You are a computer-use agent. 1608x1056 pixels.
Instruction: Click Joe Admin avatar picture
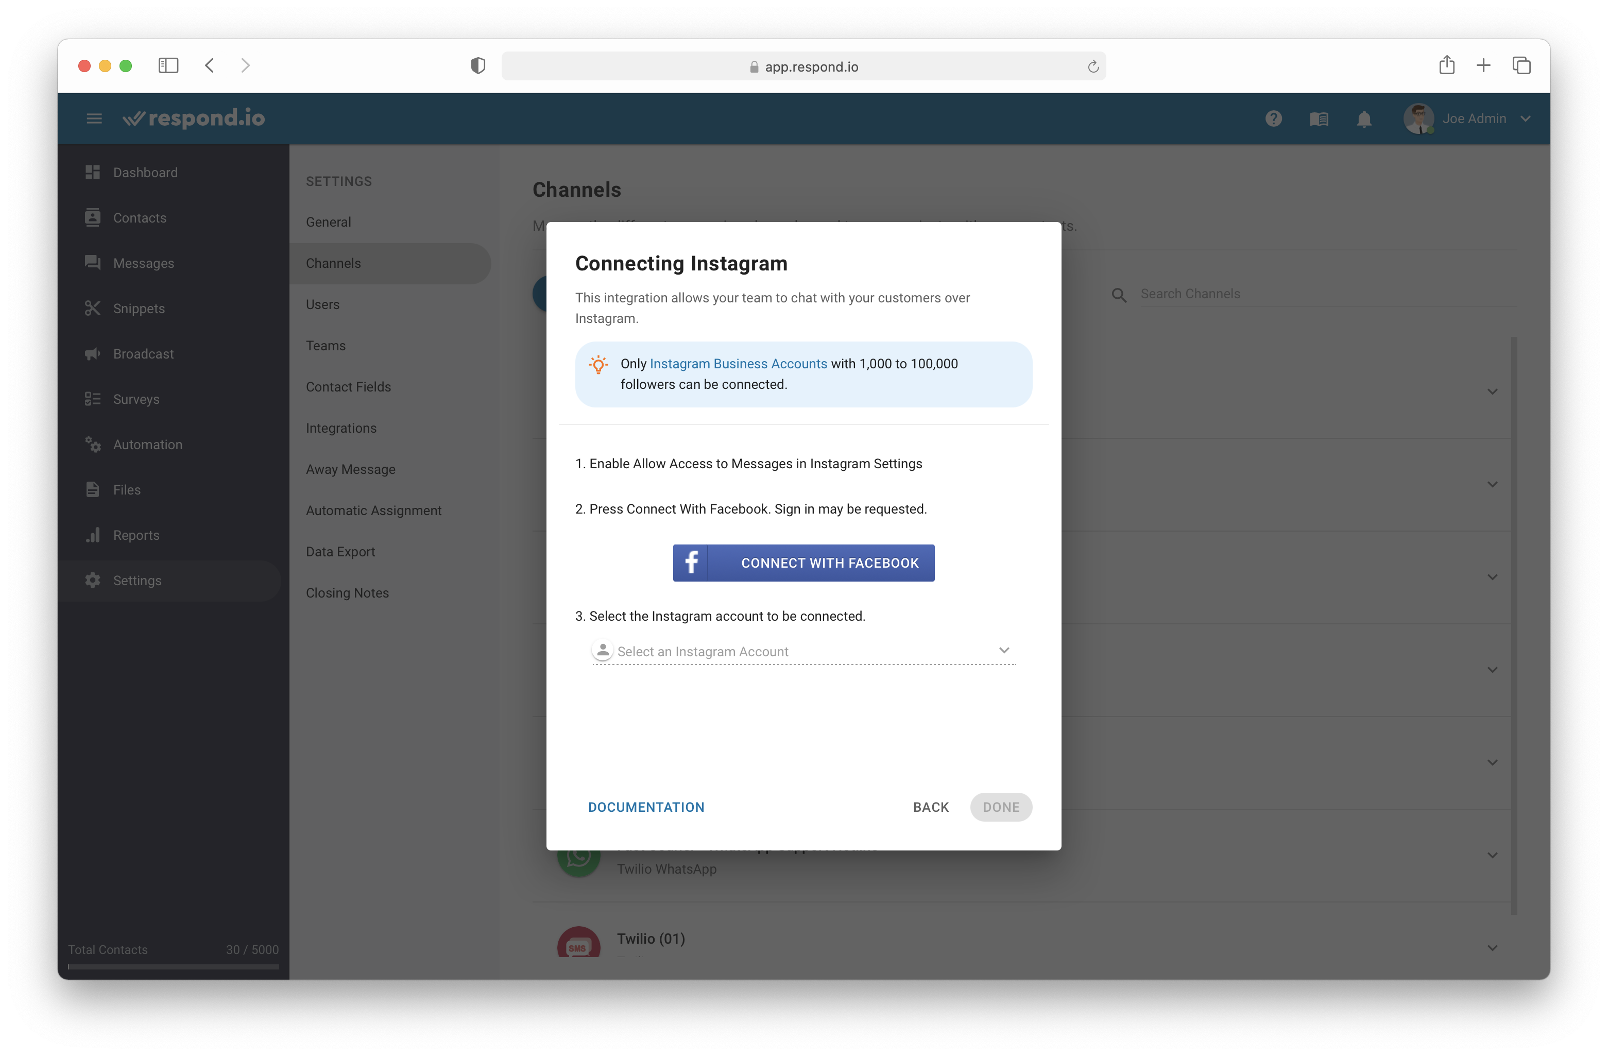pos(1418,118)
